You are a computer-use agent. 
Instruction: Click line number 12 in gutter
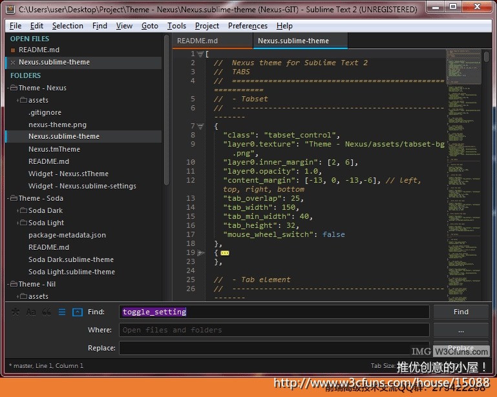coord(191,181)
